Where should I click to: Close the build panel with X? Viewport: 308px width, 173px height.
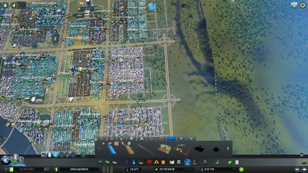302,155
